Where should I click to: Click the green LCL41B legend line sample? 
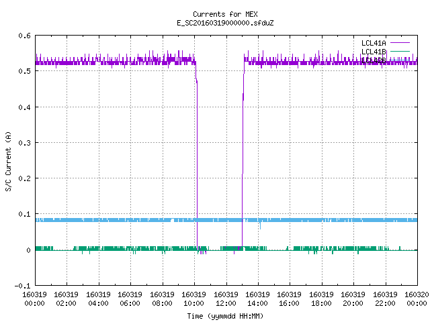click(400, 51)
